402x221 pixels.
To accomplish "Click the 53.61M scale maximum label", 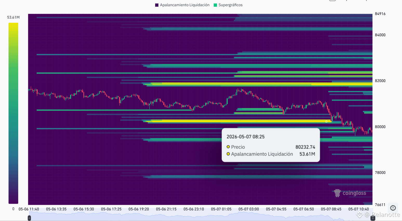I will pyautogui.click(x=13, y=17).
